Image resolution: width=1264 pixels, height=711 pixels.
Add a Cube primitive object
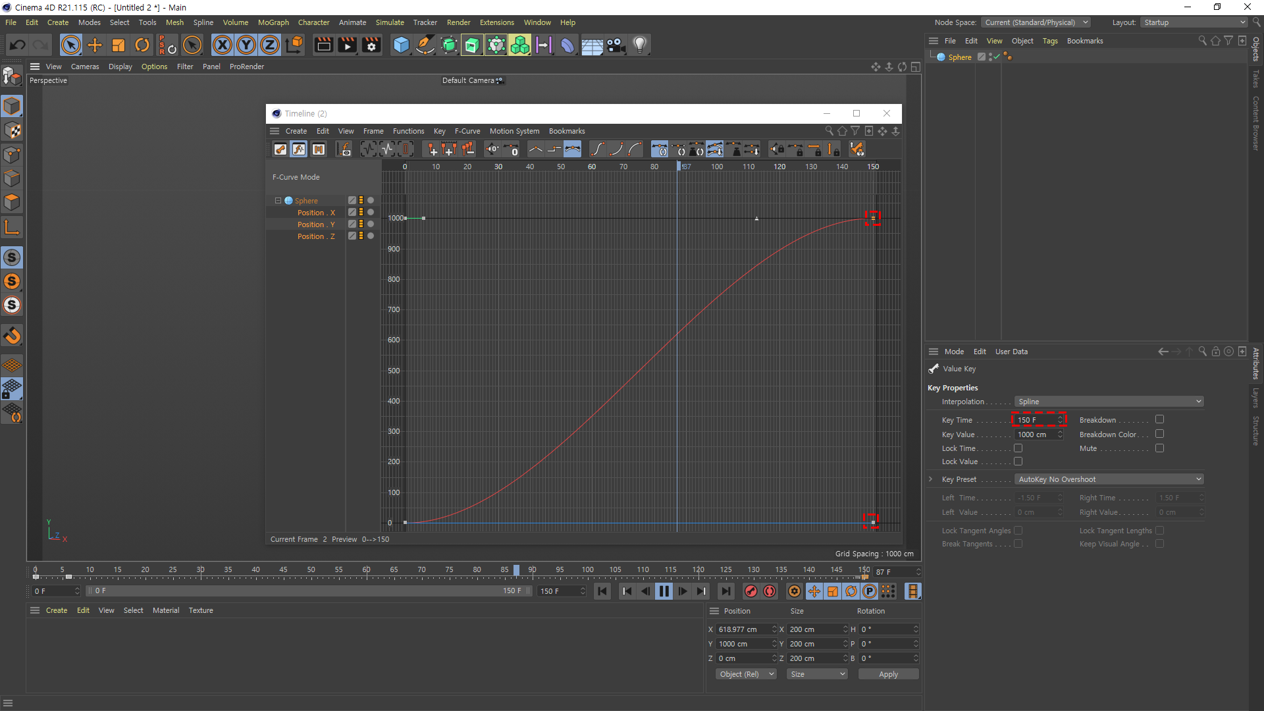click(x=401, y=45)
